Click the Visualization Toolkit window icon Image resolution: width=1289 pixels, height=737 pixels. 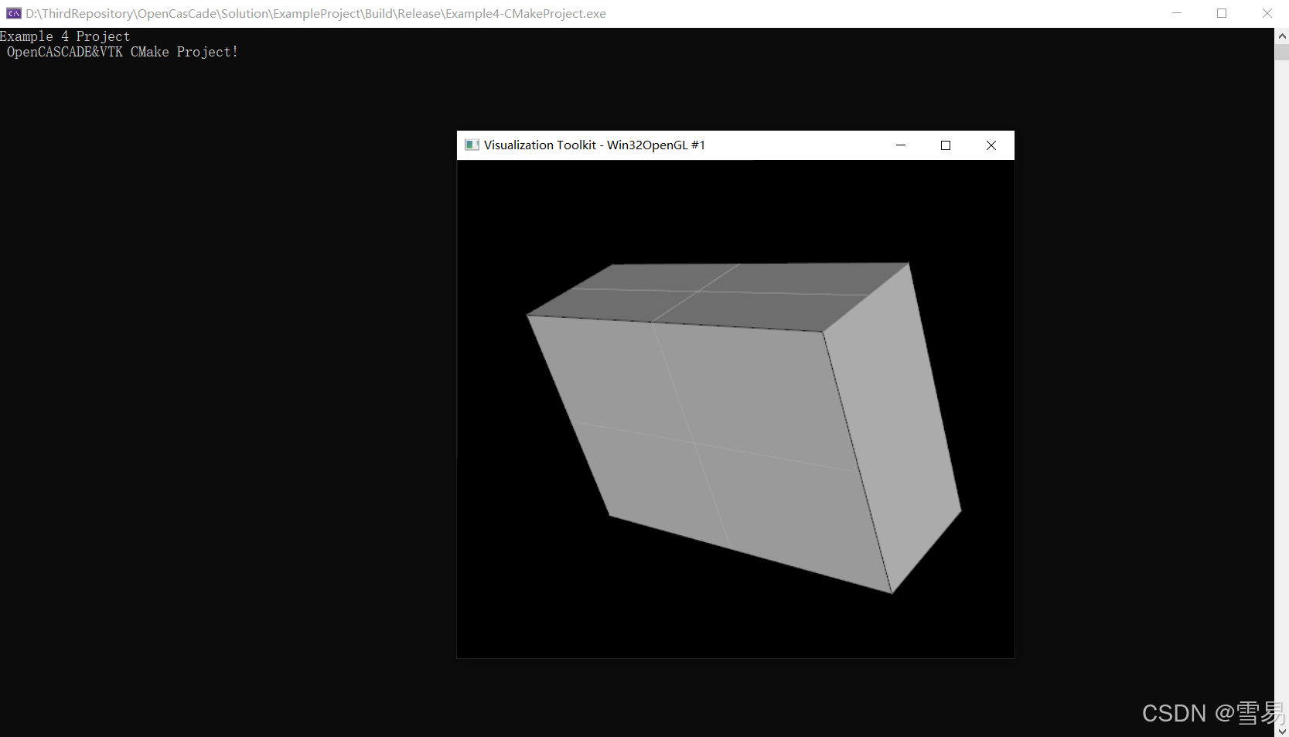[x=472, y=145]
